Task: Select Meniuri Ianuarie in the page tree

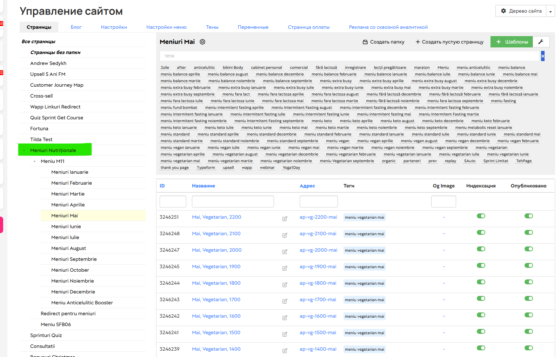Action: tap(70, 172)
